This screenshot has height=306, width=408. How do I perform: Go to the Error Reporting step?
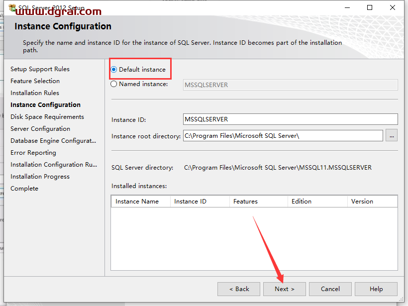(x=33, y=153)
